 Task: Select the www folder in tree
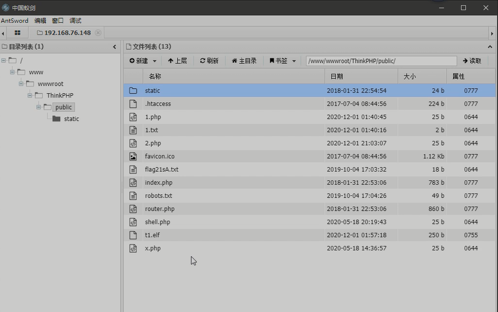pos(36,72)
